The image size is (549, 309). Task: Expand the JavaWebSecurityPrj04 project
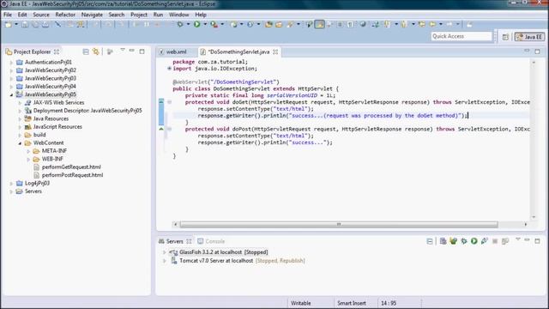(11, 87)
